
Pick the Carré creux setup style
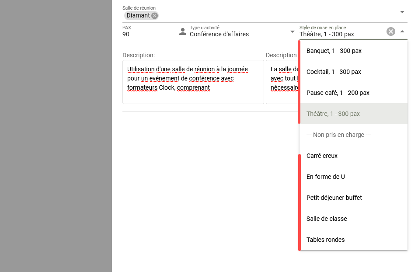click(353, 156)
